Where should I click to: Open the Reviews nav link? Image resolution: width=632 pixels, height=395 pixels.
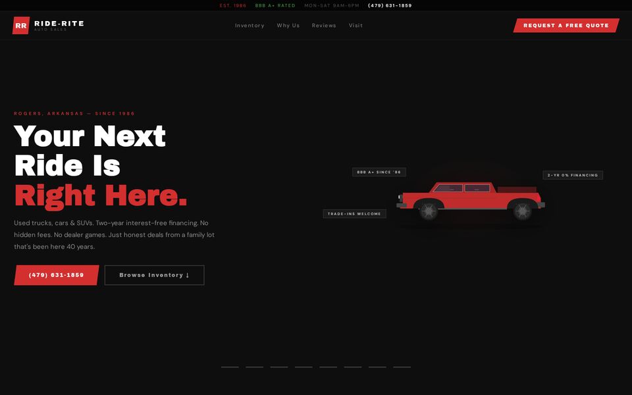(324, 26)
